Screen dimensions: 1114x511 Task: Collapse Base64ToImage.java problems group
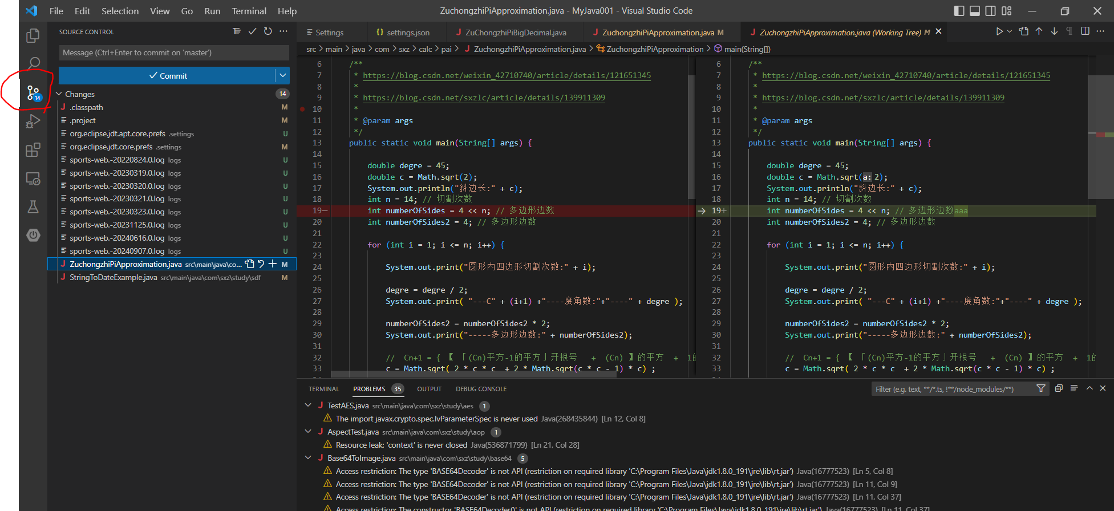308,458
